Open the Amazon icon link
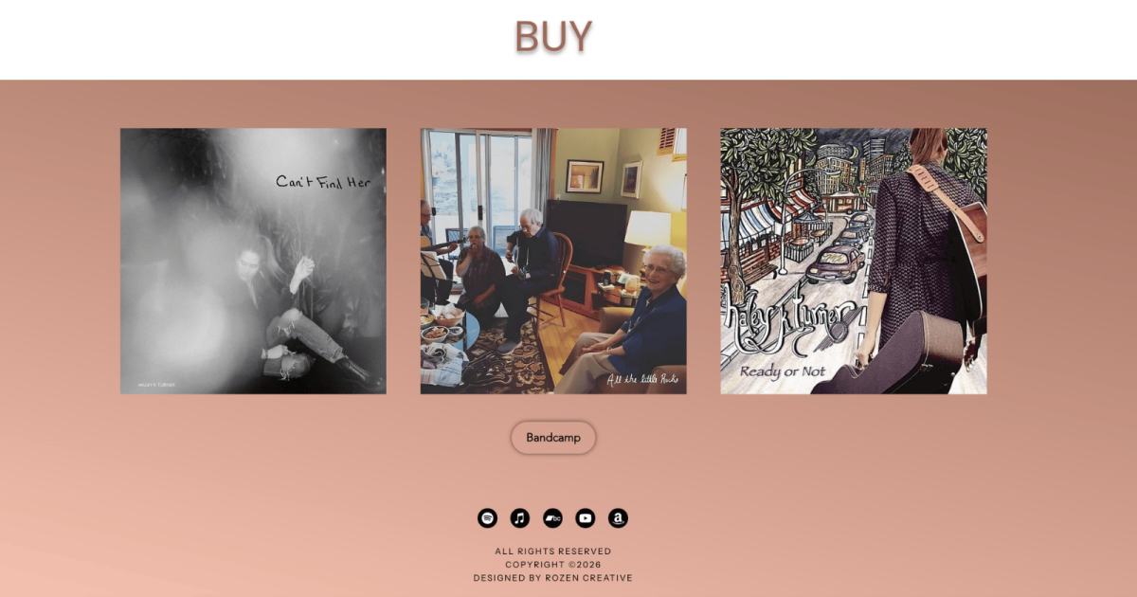 (x=618, y=518)
